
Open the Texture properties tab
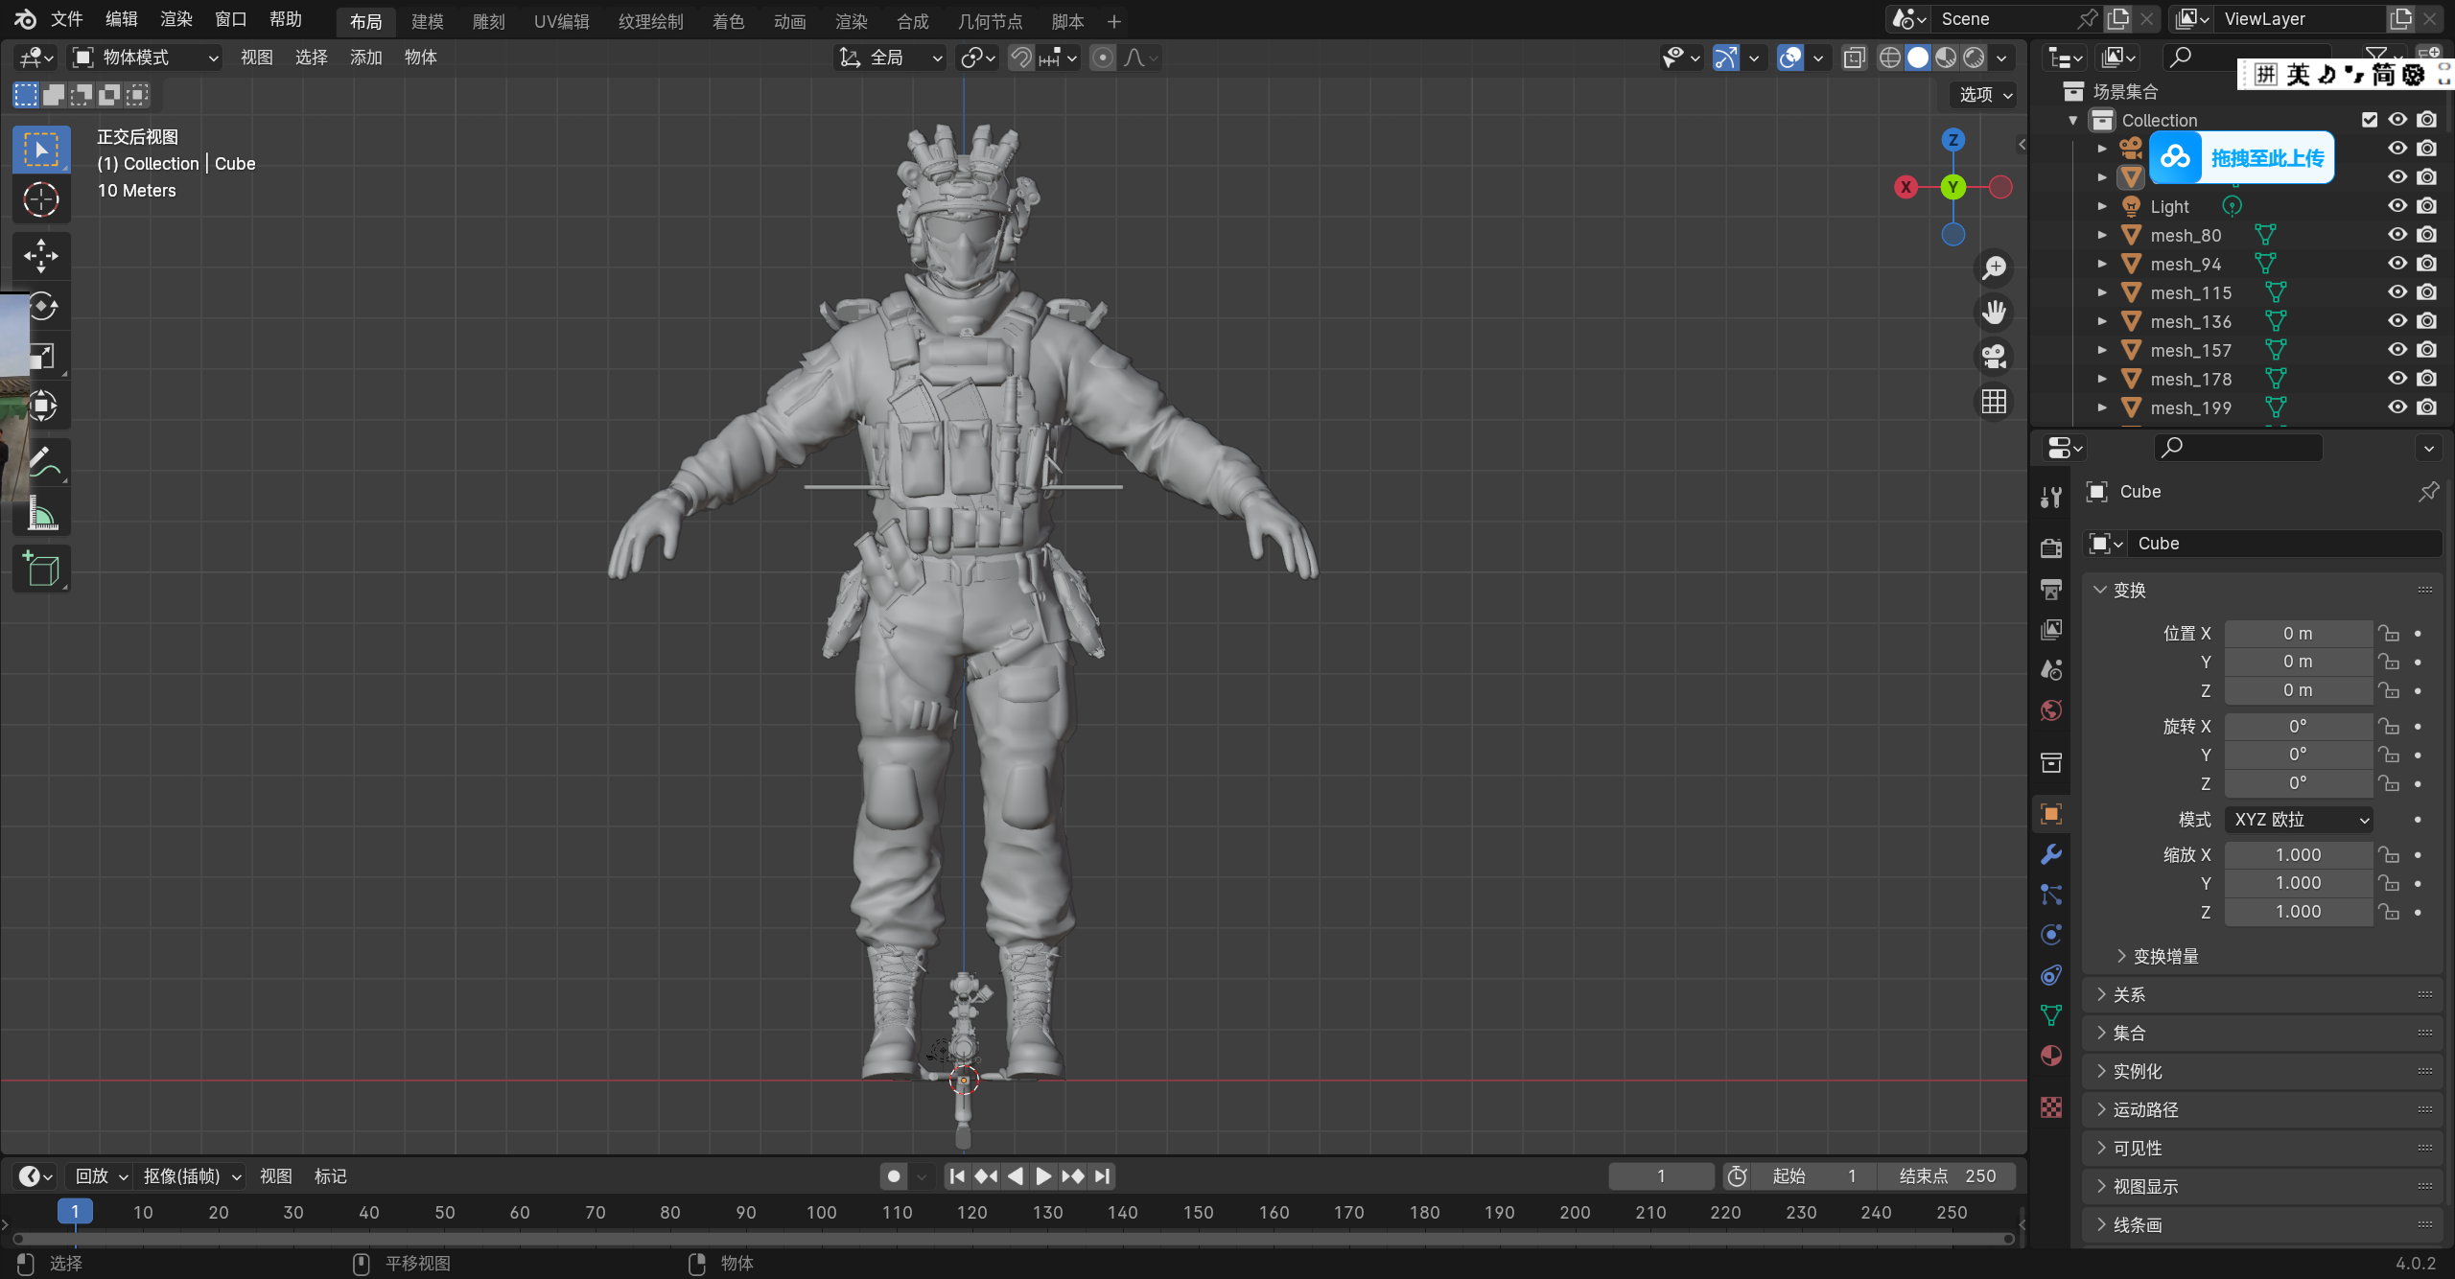[2051, 1107]
